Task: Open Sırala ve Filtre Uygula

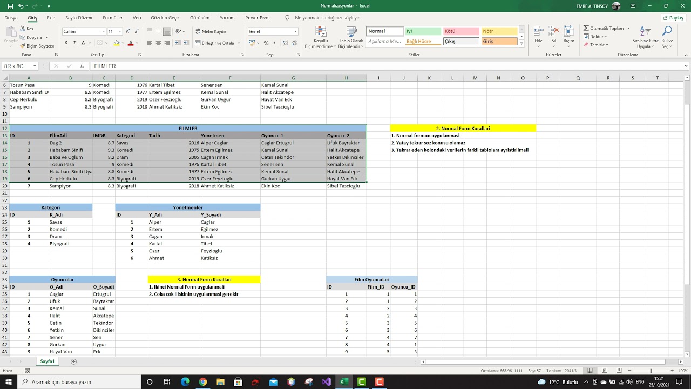Action: [645, 37]
